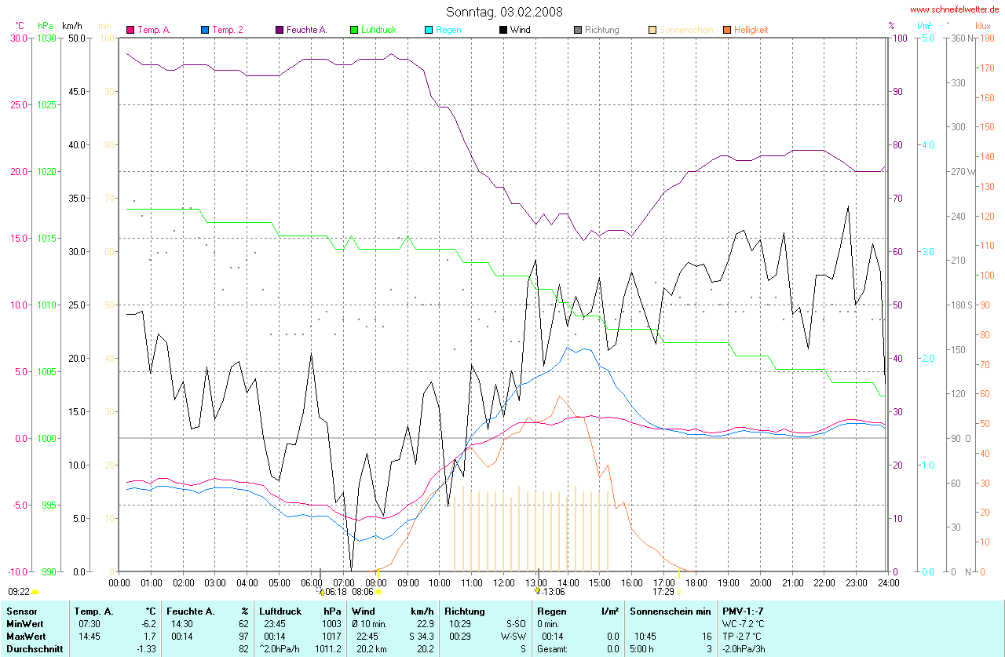The image size is (1005, 657).
Task: Click the minimum temperature time 07:30
Action: tap(90, 622)
